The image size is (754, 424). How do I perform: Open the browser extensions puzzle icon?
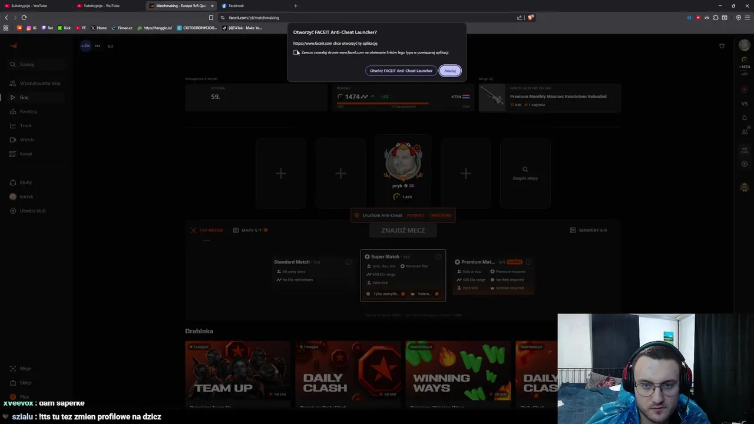716,18
